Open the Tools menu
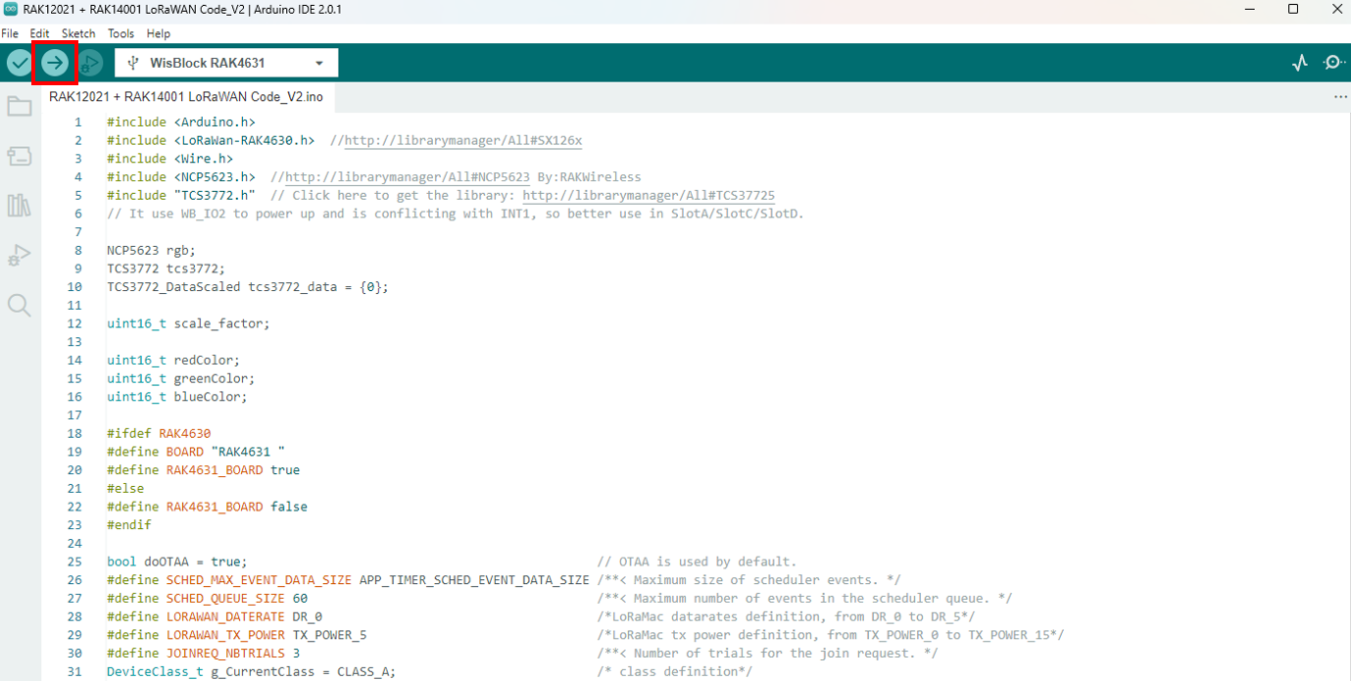1351x681 pixels. (x=121, y=33)
